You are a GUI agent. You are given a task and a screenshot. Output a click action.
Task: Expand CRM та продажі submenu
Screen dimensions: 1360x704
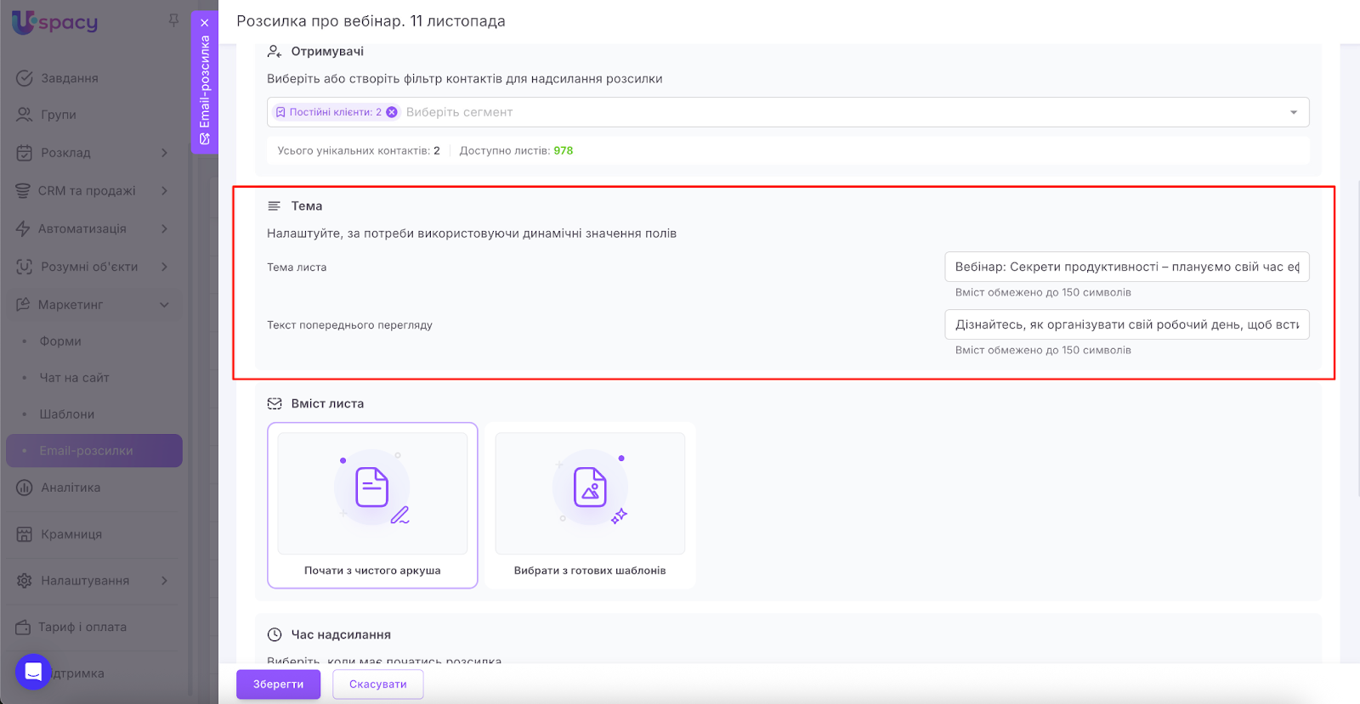coord(164,191)
